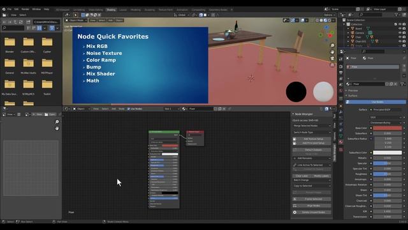Open Batch Change dropdown
Screen dimensions: 408x230
[312, 180]
